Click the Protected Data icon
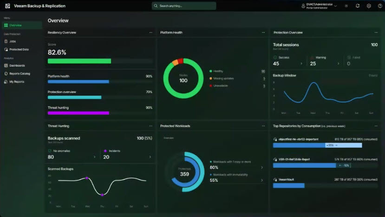The image size is (385, 217). point(6,49)
